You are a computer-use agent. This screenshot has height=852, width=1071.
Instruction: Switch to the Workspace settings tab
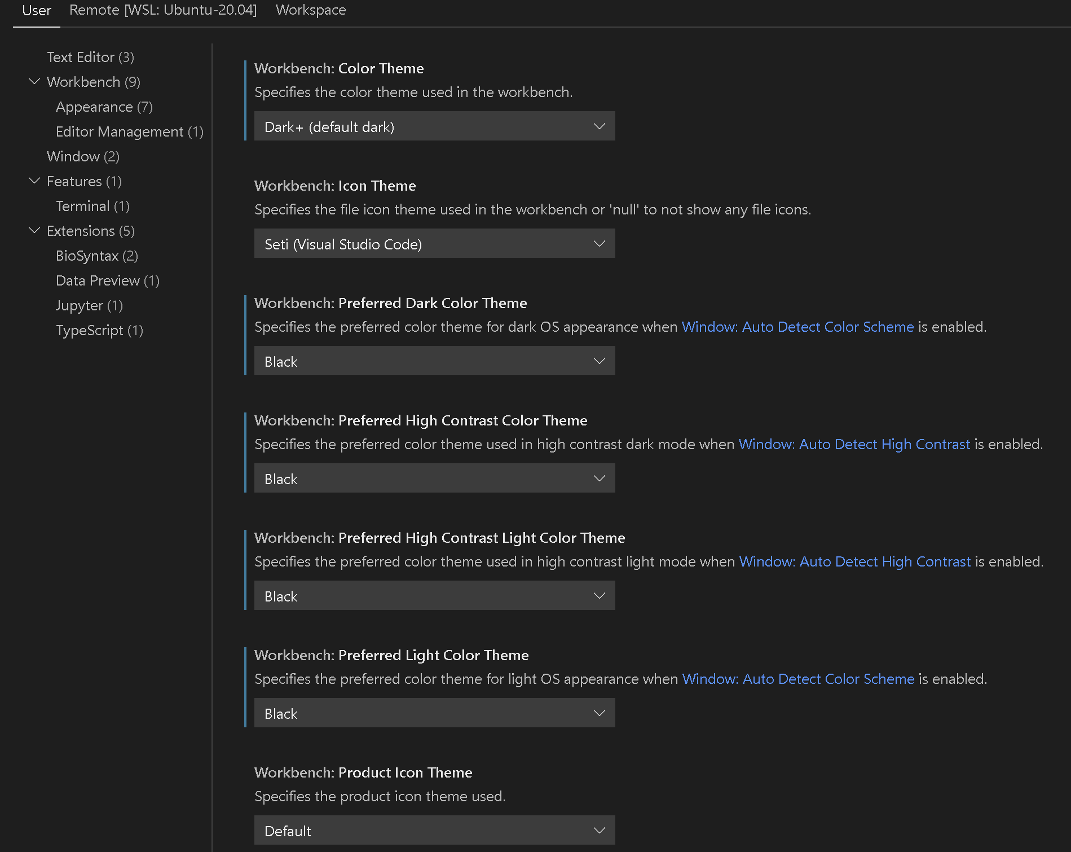tap(310, 10)
